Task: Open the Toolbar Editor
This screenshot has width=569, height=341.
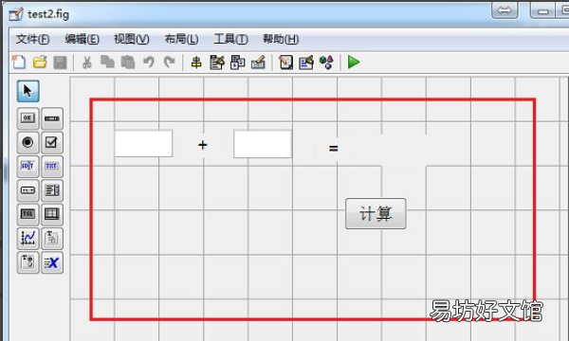Action: coord(258,63)
